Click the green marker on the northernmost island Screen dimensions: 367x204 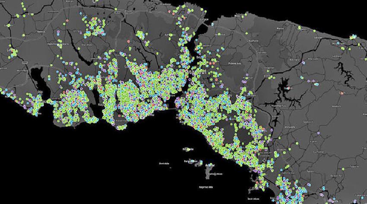click(x=188, y=149)
